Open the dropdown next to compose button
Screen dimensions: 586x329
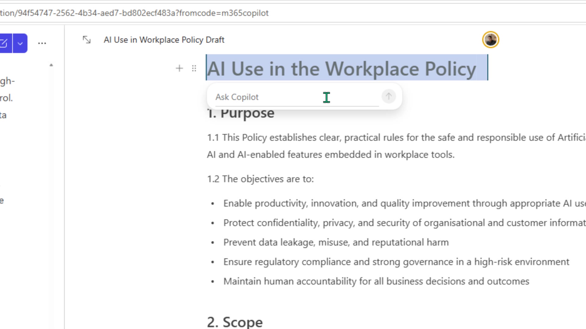[x=20, y=43]
